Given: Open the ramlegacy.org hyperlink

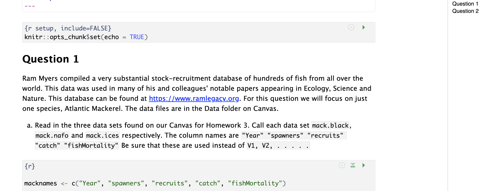Looking at the screenshot, I should [194, 99].
